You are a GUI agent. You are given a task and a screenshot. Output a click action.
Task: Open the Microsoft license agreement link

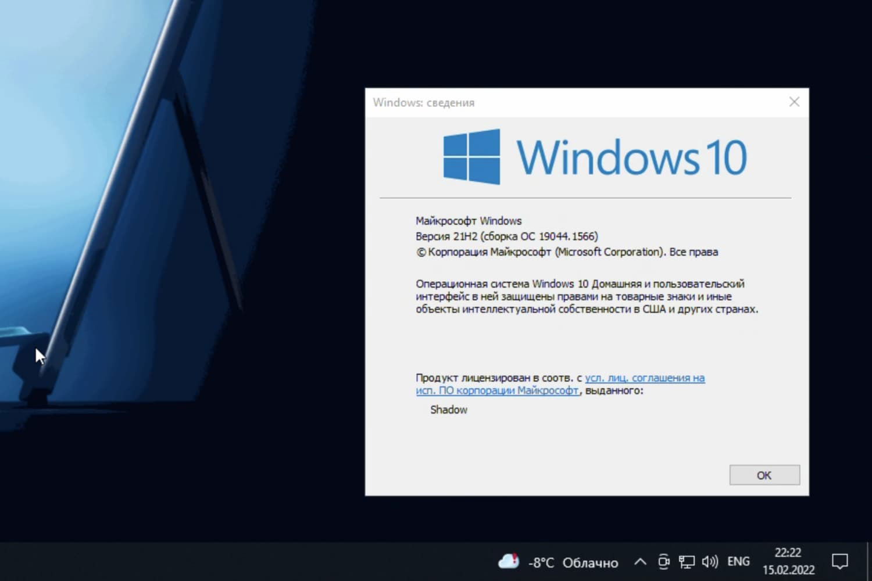click(x=645, y=378)
